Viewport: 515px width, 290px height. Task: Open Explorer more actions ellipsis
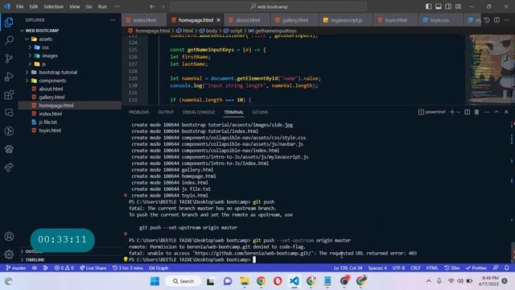(113, 20)
